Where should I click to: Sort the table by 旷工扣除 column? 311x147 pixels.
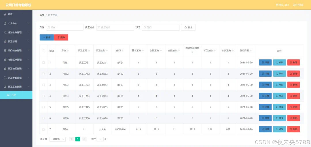[x=215, y=51]
